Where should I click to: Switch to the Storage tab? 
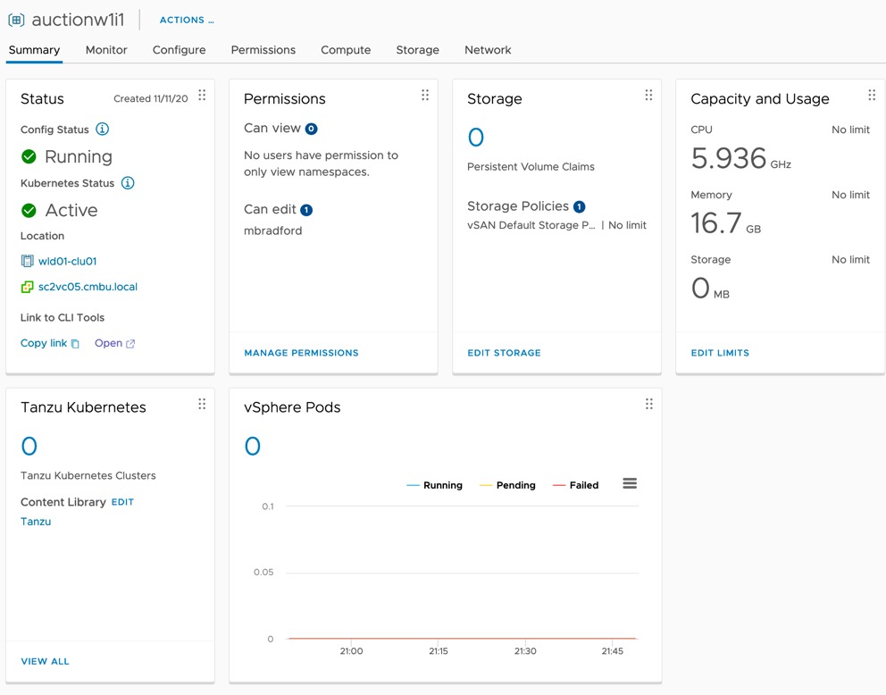click(x=418, y=50)
